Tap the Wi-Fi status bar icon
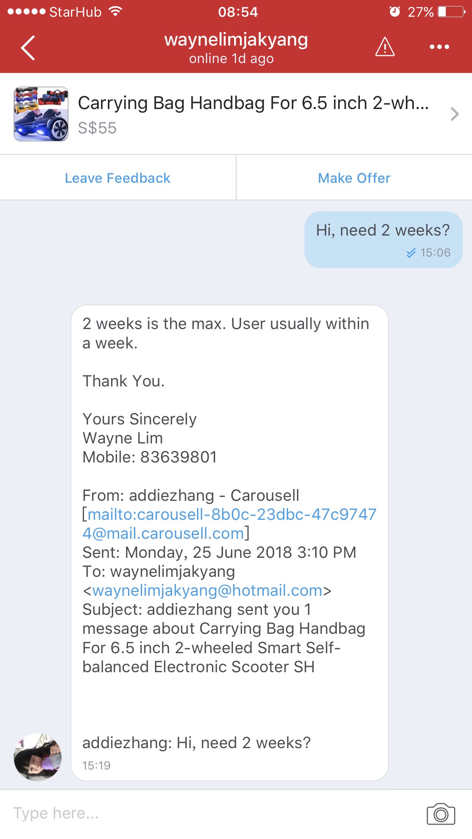The height and width of the screenshot is (839, 472). (x=115, y=12)
